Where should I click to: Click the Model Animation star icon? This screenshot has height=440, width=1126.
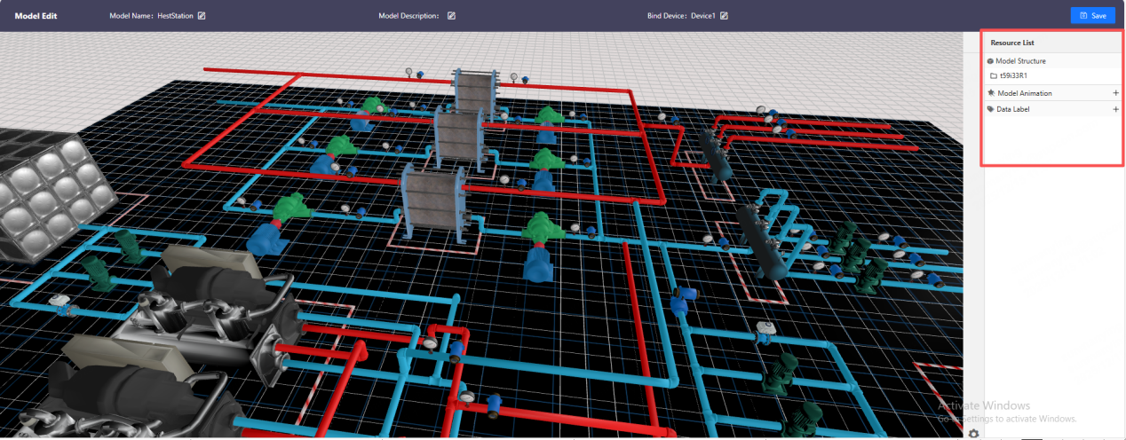point(990,93)
